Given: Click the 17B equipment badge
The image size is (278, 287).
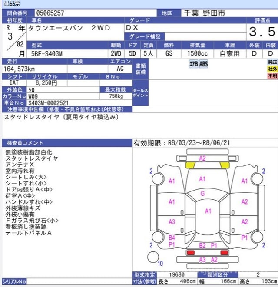Looking at the screenshot, I should tap(194, 64).
